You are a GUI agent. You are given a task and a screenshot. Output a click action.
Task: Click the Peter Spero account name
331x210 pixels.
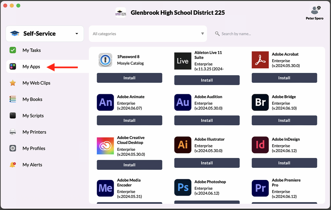pos(315,18)
